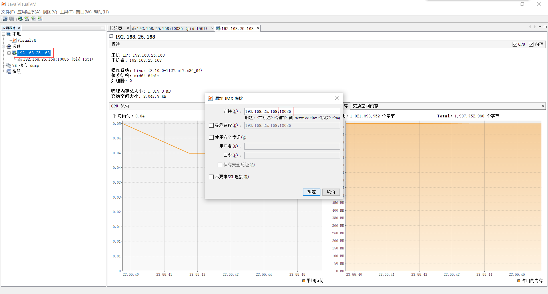Image resolution: width=548 pixels, height=294 pixels.
Task: Click the local computer icon beside 本地
Action: 9,34
